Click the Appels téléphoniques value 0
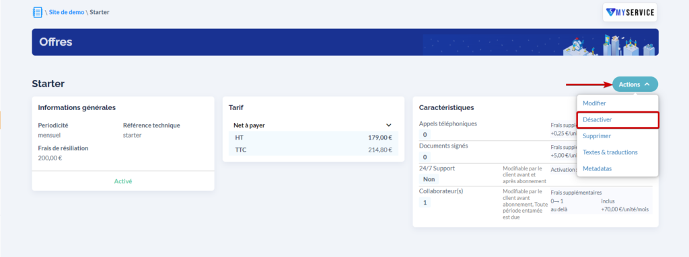The height and width of the screenshot is (257, 689). (x=425, y=134)
